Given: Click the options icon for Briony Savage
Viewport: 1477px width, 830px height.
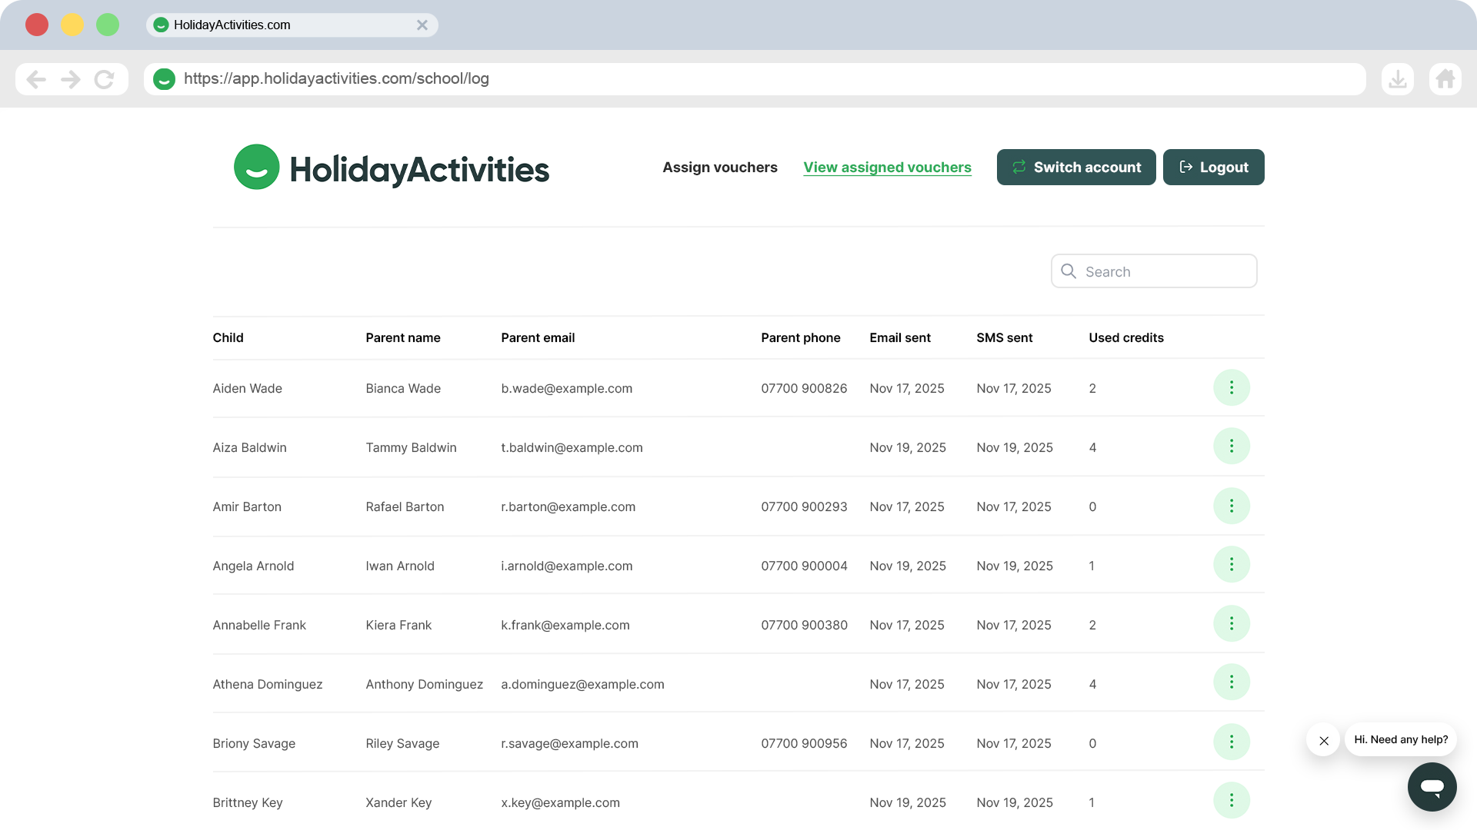Looking at the screenshot, I should [1231, 742].
